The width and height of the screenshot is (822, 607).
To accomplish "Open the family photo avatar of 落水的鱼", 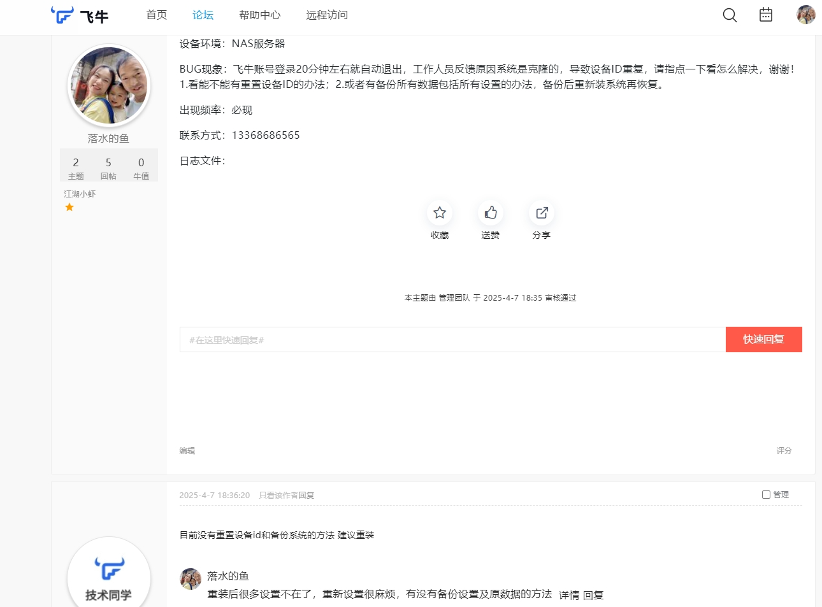I will tap(109, 85).
